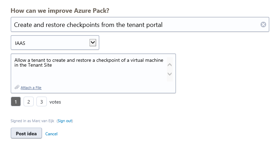Cancel the idea submission
The image size is (280, 146).
click(51, 134)
